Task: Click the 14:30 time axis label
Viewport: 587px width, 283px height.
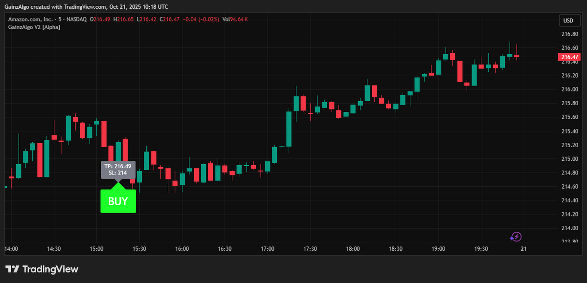Action: click(54, 249)
